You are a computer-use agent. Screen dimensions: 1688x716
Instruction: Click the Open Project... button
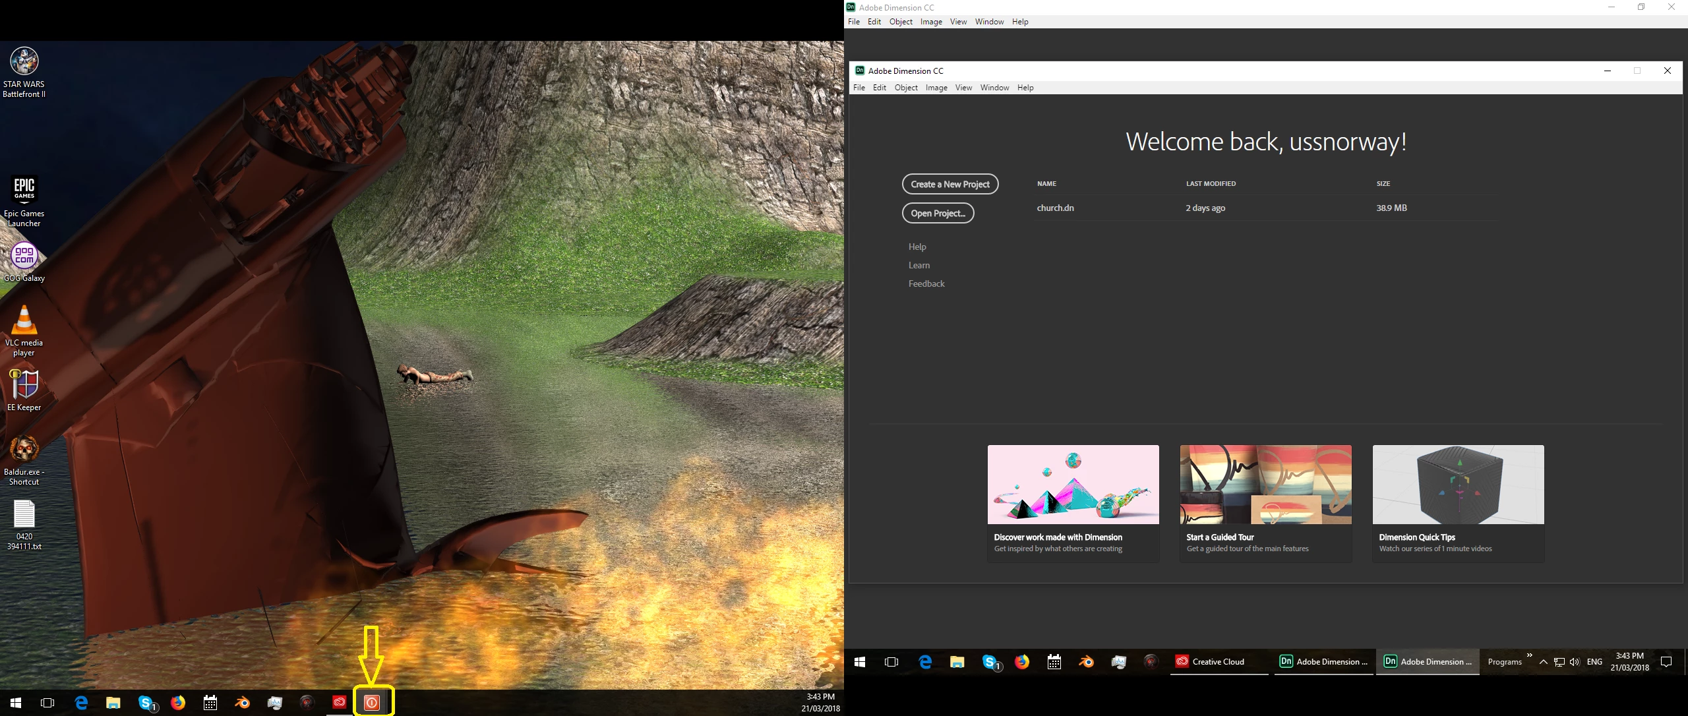click(938, 214)
